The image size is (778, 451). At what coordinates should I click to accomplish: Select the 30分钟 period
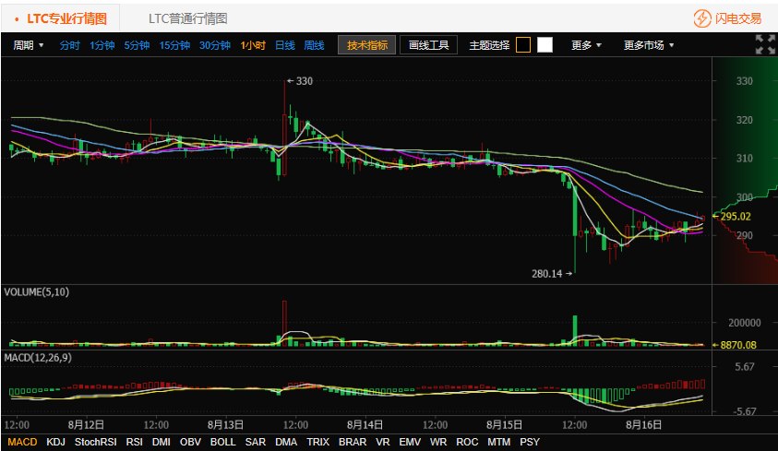214,45
